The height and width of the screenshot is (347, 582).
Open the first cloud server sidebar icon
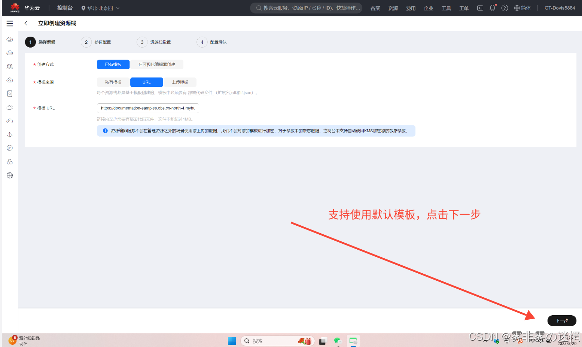pos(10,39)
